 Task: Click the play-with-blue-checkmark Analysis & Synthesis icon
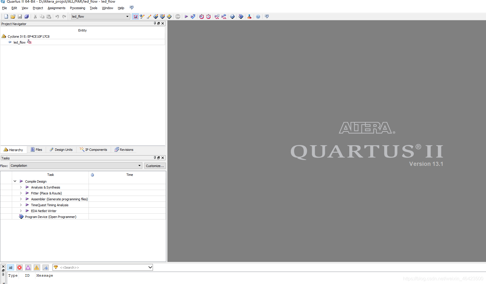coord(193,16)
